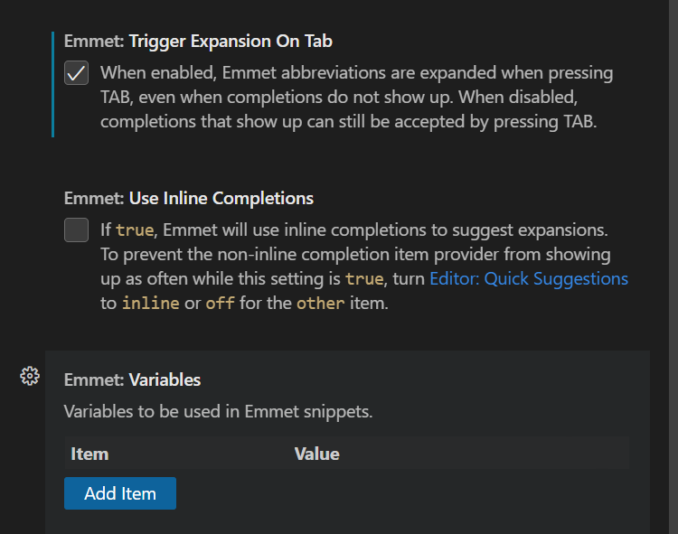Image resolution: width=678 pixels, height=534 pixels.
Task: Select the Emmet: Use Inline Completions title
Action: 189,198
